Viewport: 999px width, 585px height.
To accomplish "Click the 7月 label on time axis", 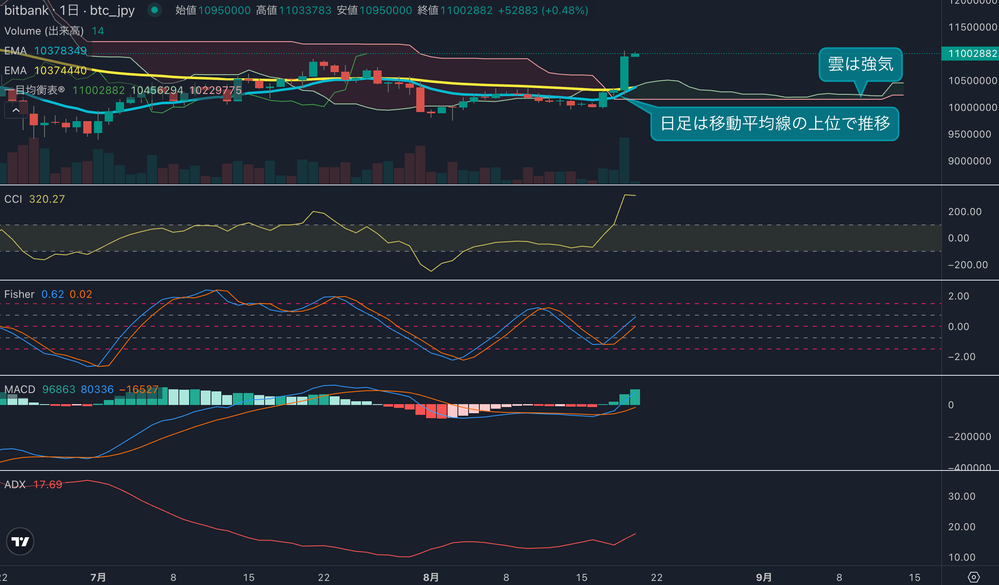I will (x=98, y=577).
